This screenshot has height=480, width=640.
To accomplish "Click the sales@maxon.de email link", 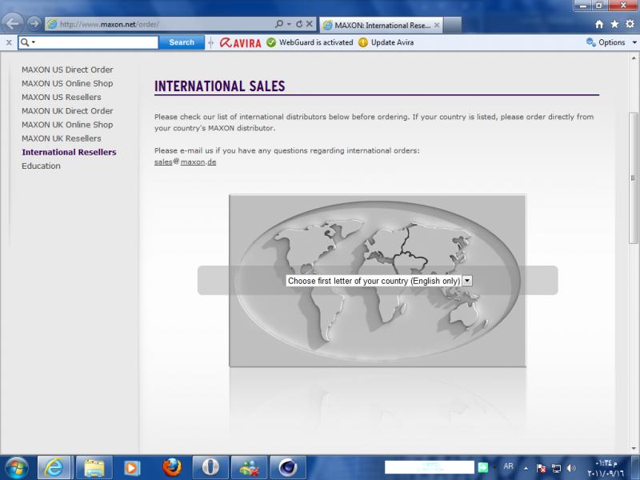I will [x=186, y=162].
